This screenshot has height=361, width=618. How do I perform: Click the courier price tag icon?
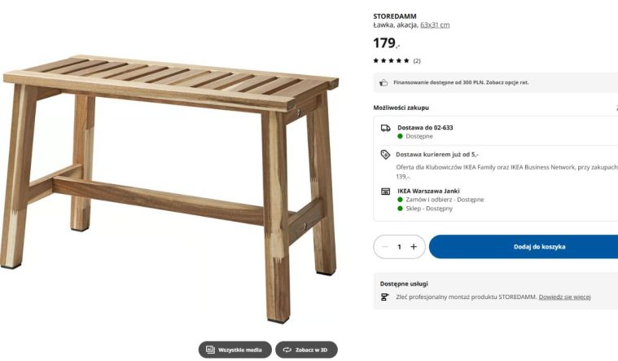coord(386,154)
